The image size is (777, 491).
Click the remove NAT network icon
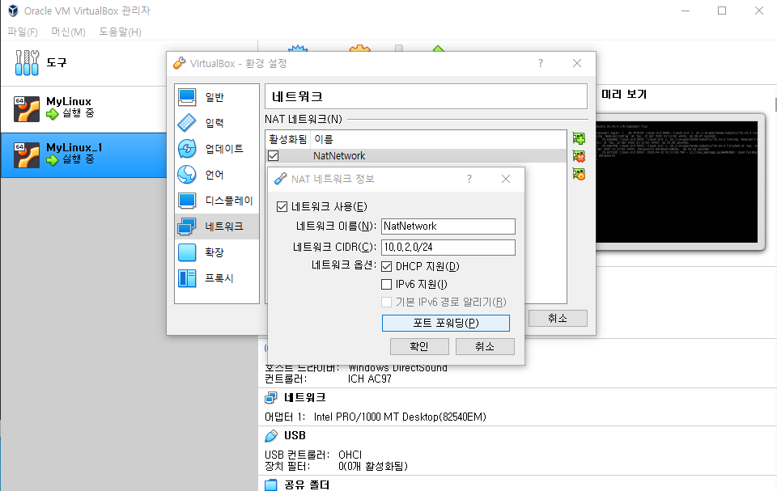pos(579,156)
